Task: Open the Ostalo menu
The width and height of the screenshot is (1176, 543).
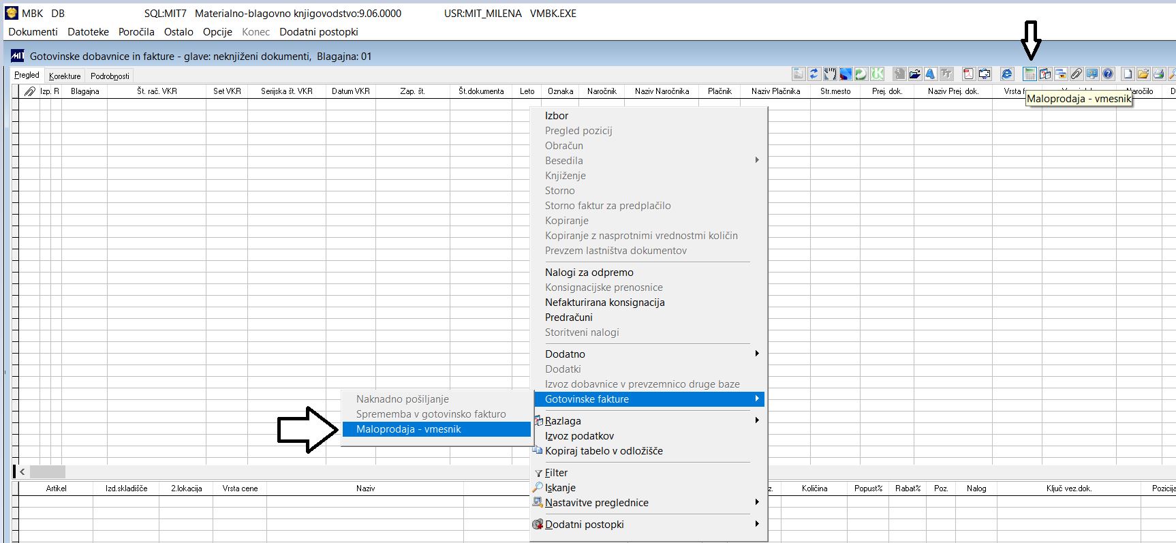Action: click(179, 32)
